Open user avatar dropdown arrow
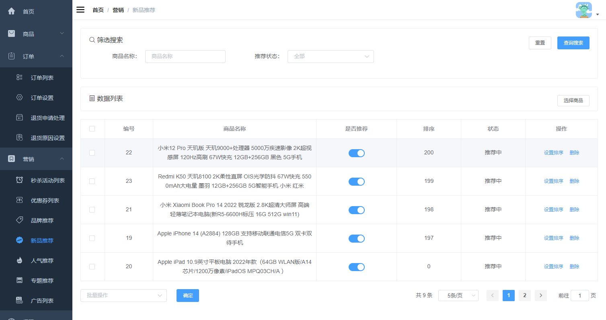Image resolution: width=606 pixels, height=320 pixels. 598,14
